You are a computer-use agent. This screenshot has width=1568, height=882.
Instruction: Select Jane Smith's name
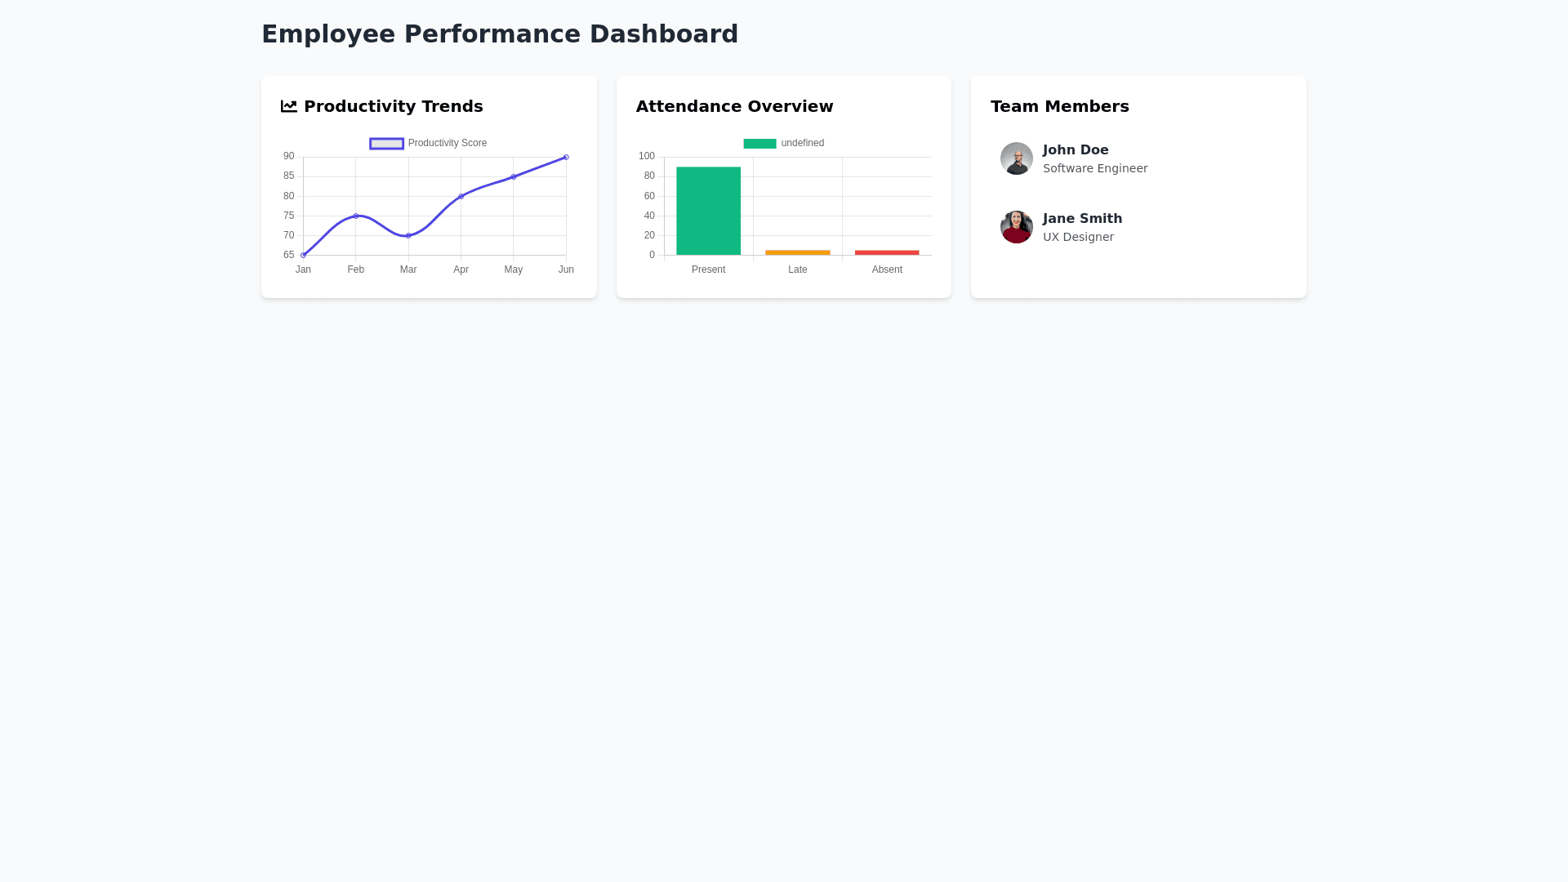tap(1082, 219)
